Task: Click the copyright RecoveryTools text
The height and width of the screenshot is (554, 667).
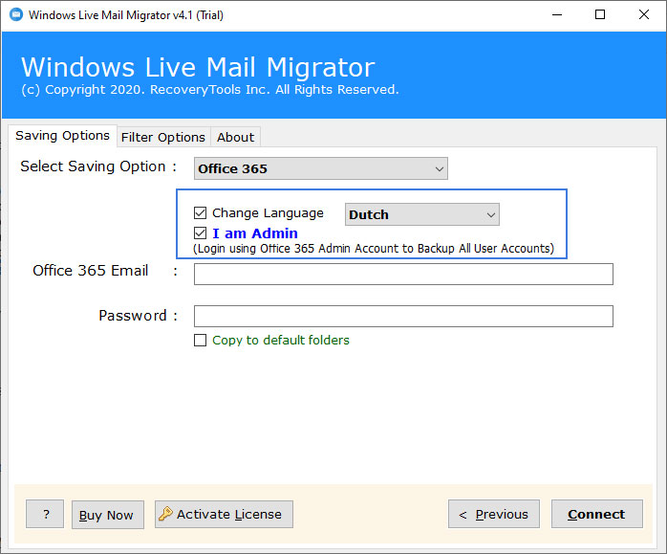Action: pos(210,89)
